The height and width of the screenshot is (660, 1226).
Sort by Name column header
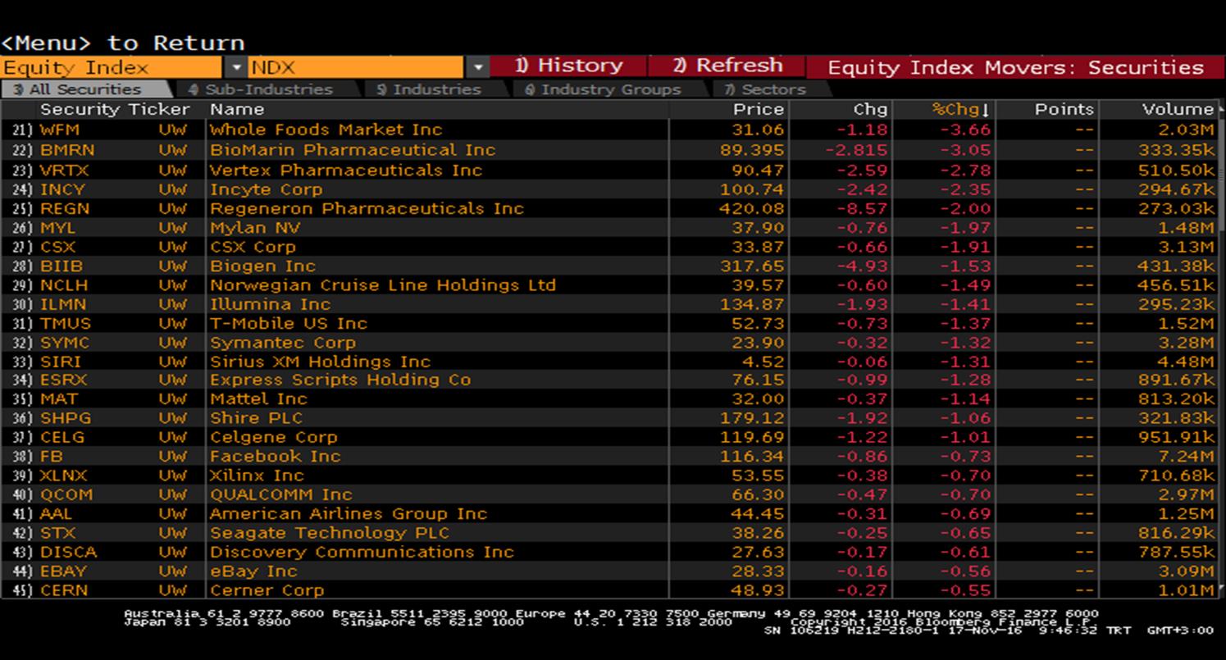(237, 109)
